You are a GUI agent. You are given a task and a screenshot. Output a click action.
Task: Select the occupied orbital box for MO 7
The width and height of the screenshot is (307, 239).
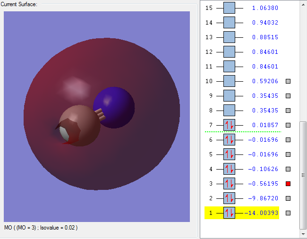pyautogui.click(x=229, y=125)
